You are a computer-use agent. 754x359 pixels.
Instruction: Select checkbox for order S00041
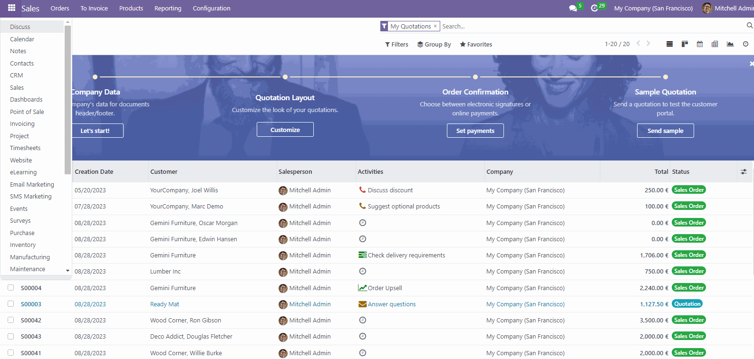pyautogui.click(x=10, y=352)
